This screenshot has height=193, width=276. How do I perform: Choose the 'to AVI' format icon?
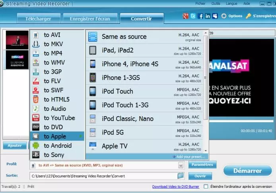click(x=36, y=35)
